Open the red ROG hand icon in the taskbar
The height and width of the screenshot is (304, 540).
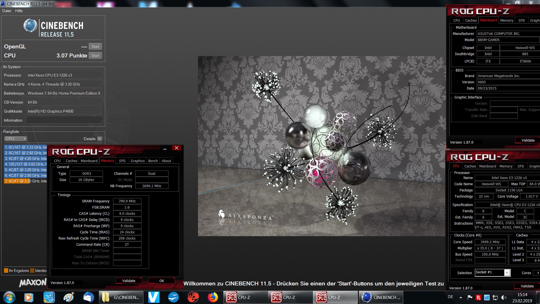[193, 297]
